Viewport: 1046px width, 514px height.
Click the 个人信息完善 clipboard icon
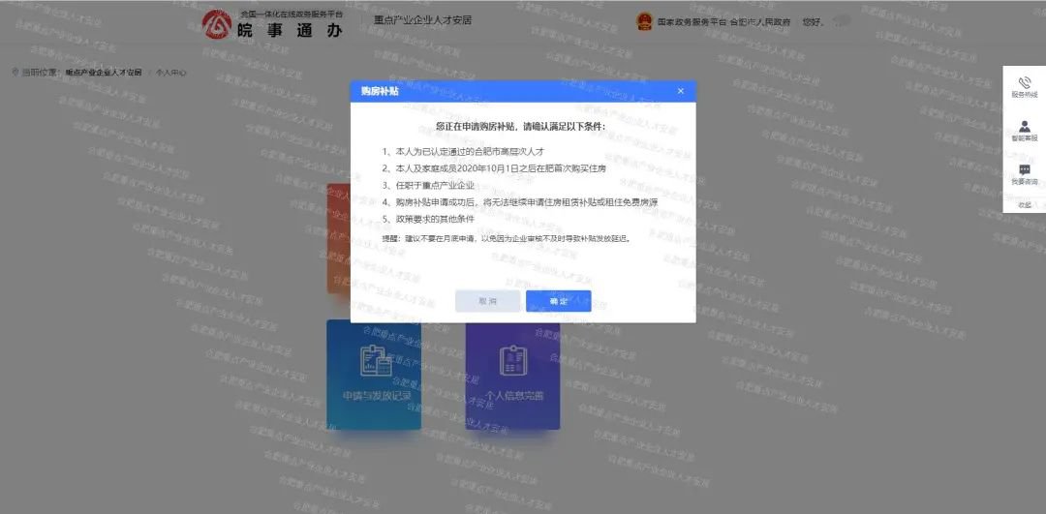[x=513, y=360]
